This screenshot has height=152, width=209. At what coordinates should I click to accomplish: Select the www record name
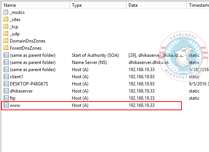click(x=15, y=106)
